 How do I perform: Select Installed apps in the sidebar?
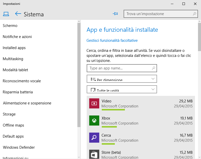[x=14, y=48]
